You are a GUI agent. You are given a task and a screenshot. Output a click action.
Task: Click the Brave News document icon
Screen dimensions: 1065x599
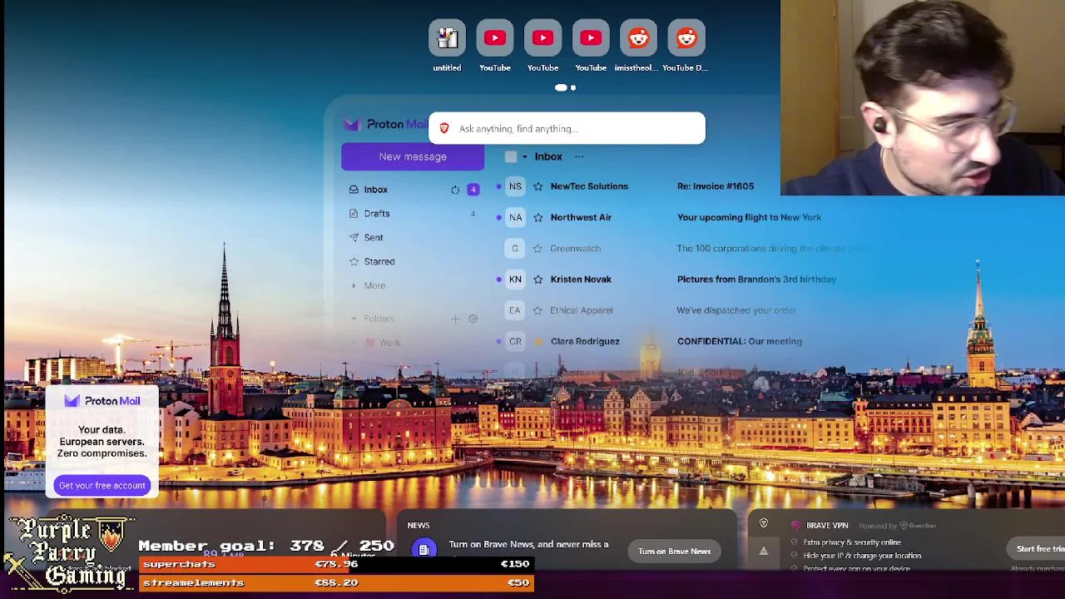coord(424,549)
